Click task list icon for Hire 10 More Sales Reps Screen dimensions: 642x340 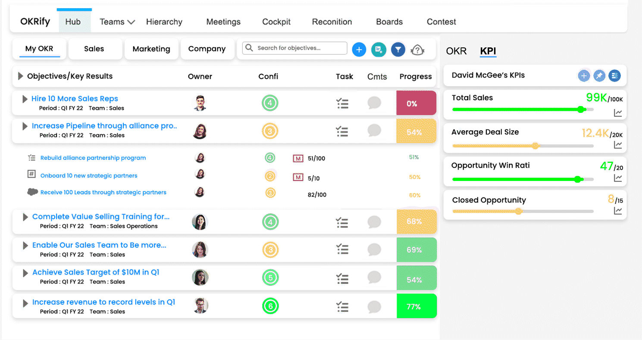(x=342, y=103)
